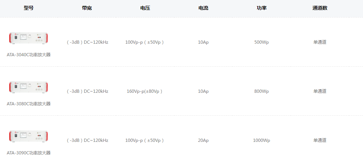Click the 带宽 column header

coord(87,8)
